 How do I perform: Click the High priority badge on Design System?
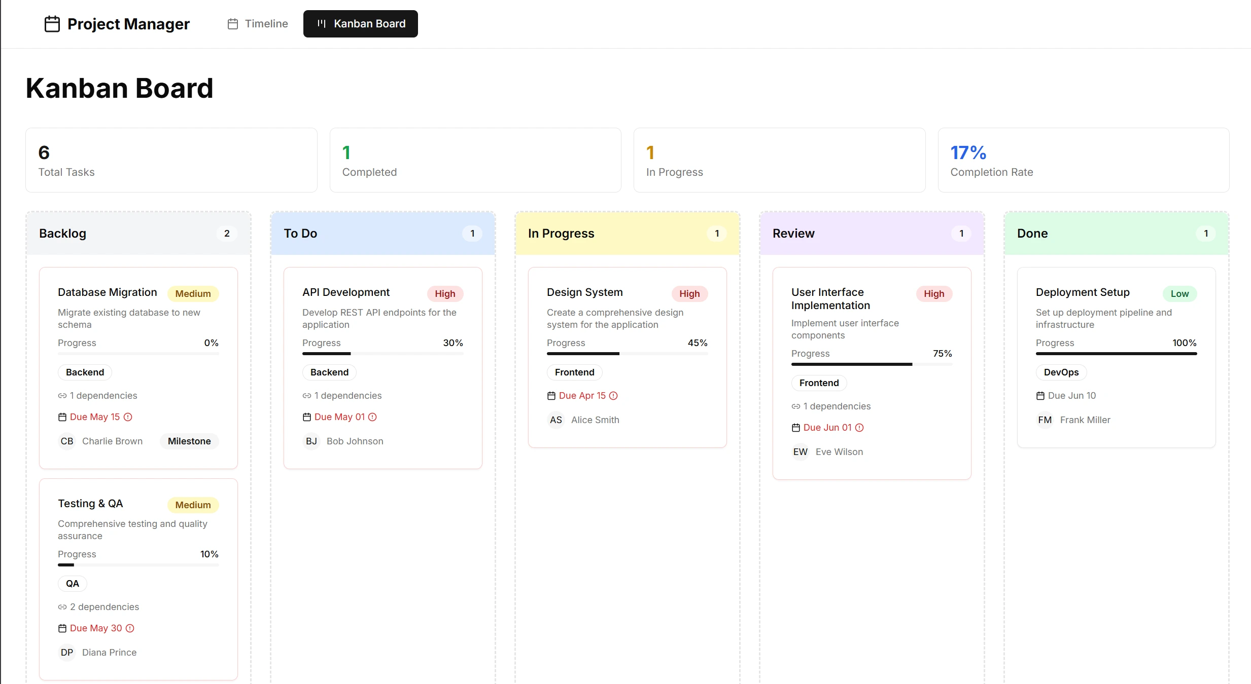(689, 294)
